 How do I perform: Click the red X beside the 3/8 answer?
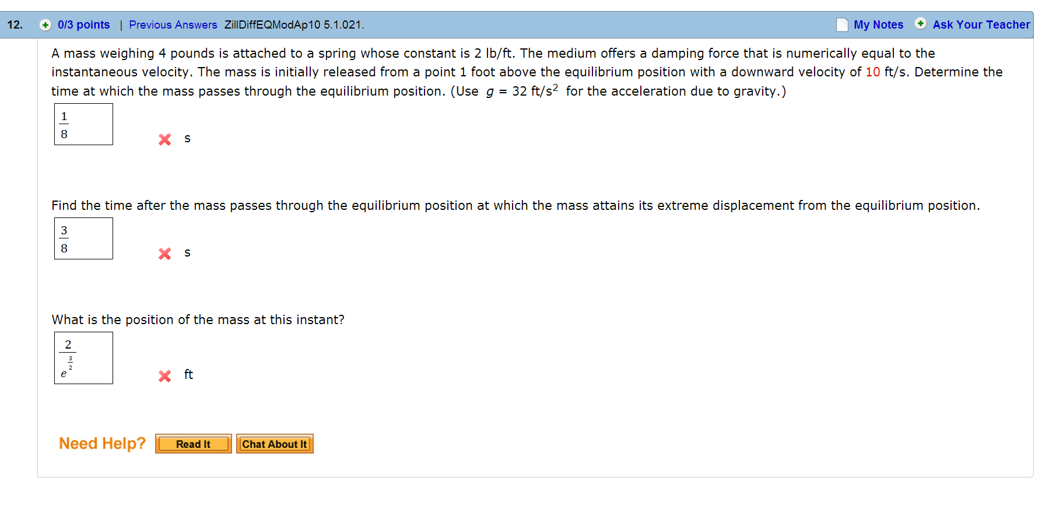[165, 254]
